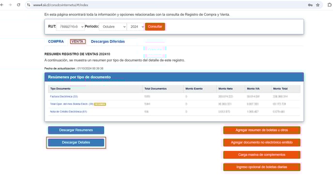Click the Resúmenes por tipo de documento heading
The width and height of the screenshot is (333, 175).
pos(79,77)
